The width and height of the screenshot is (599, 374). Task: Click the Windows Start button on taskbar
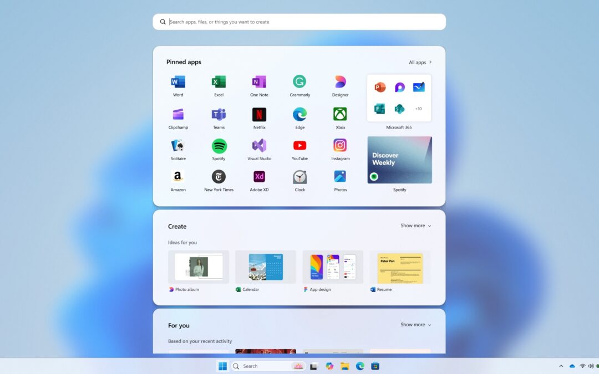222,366
